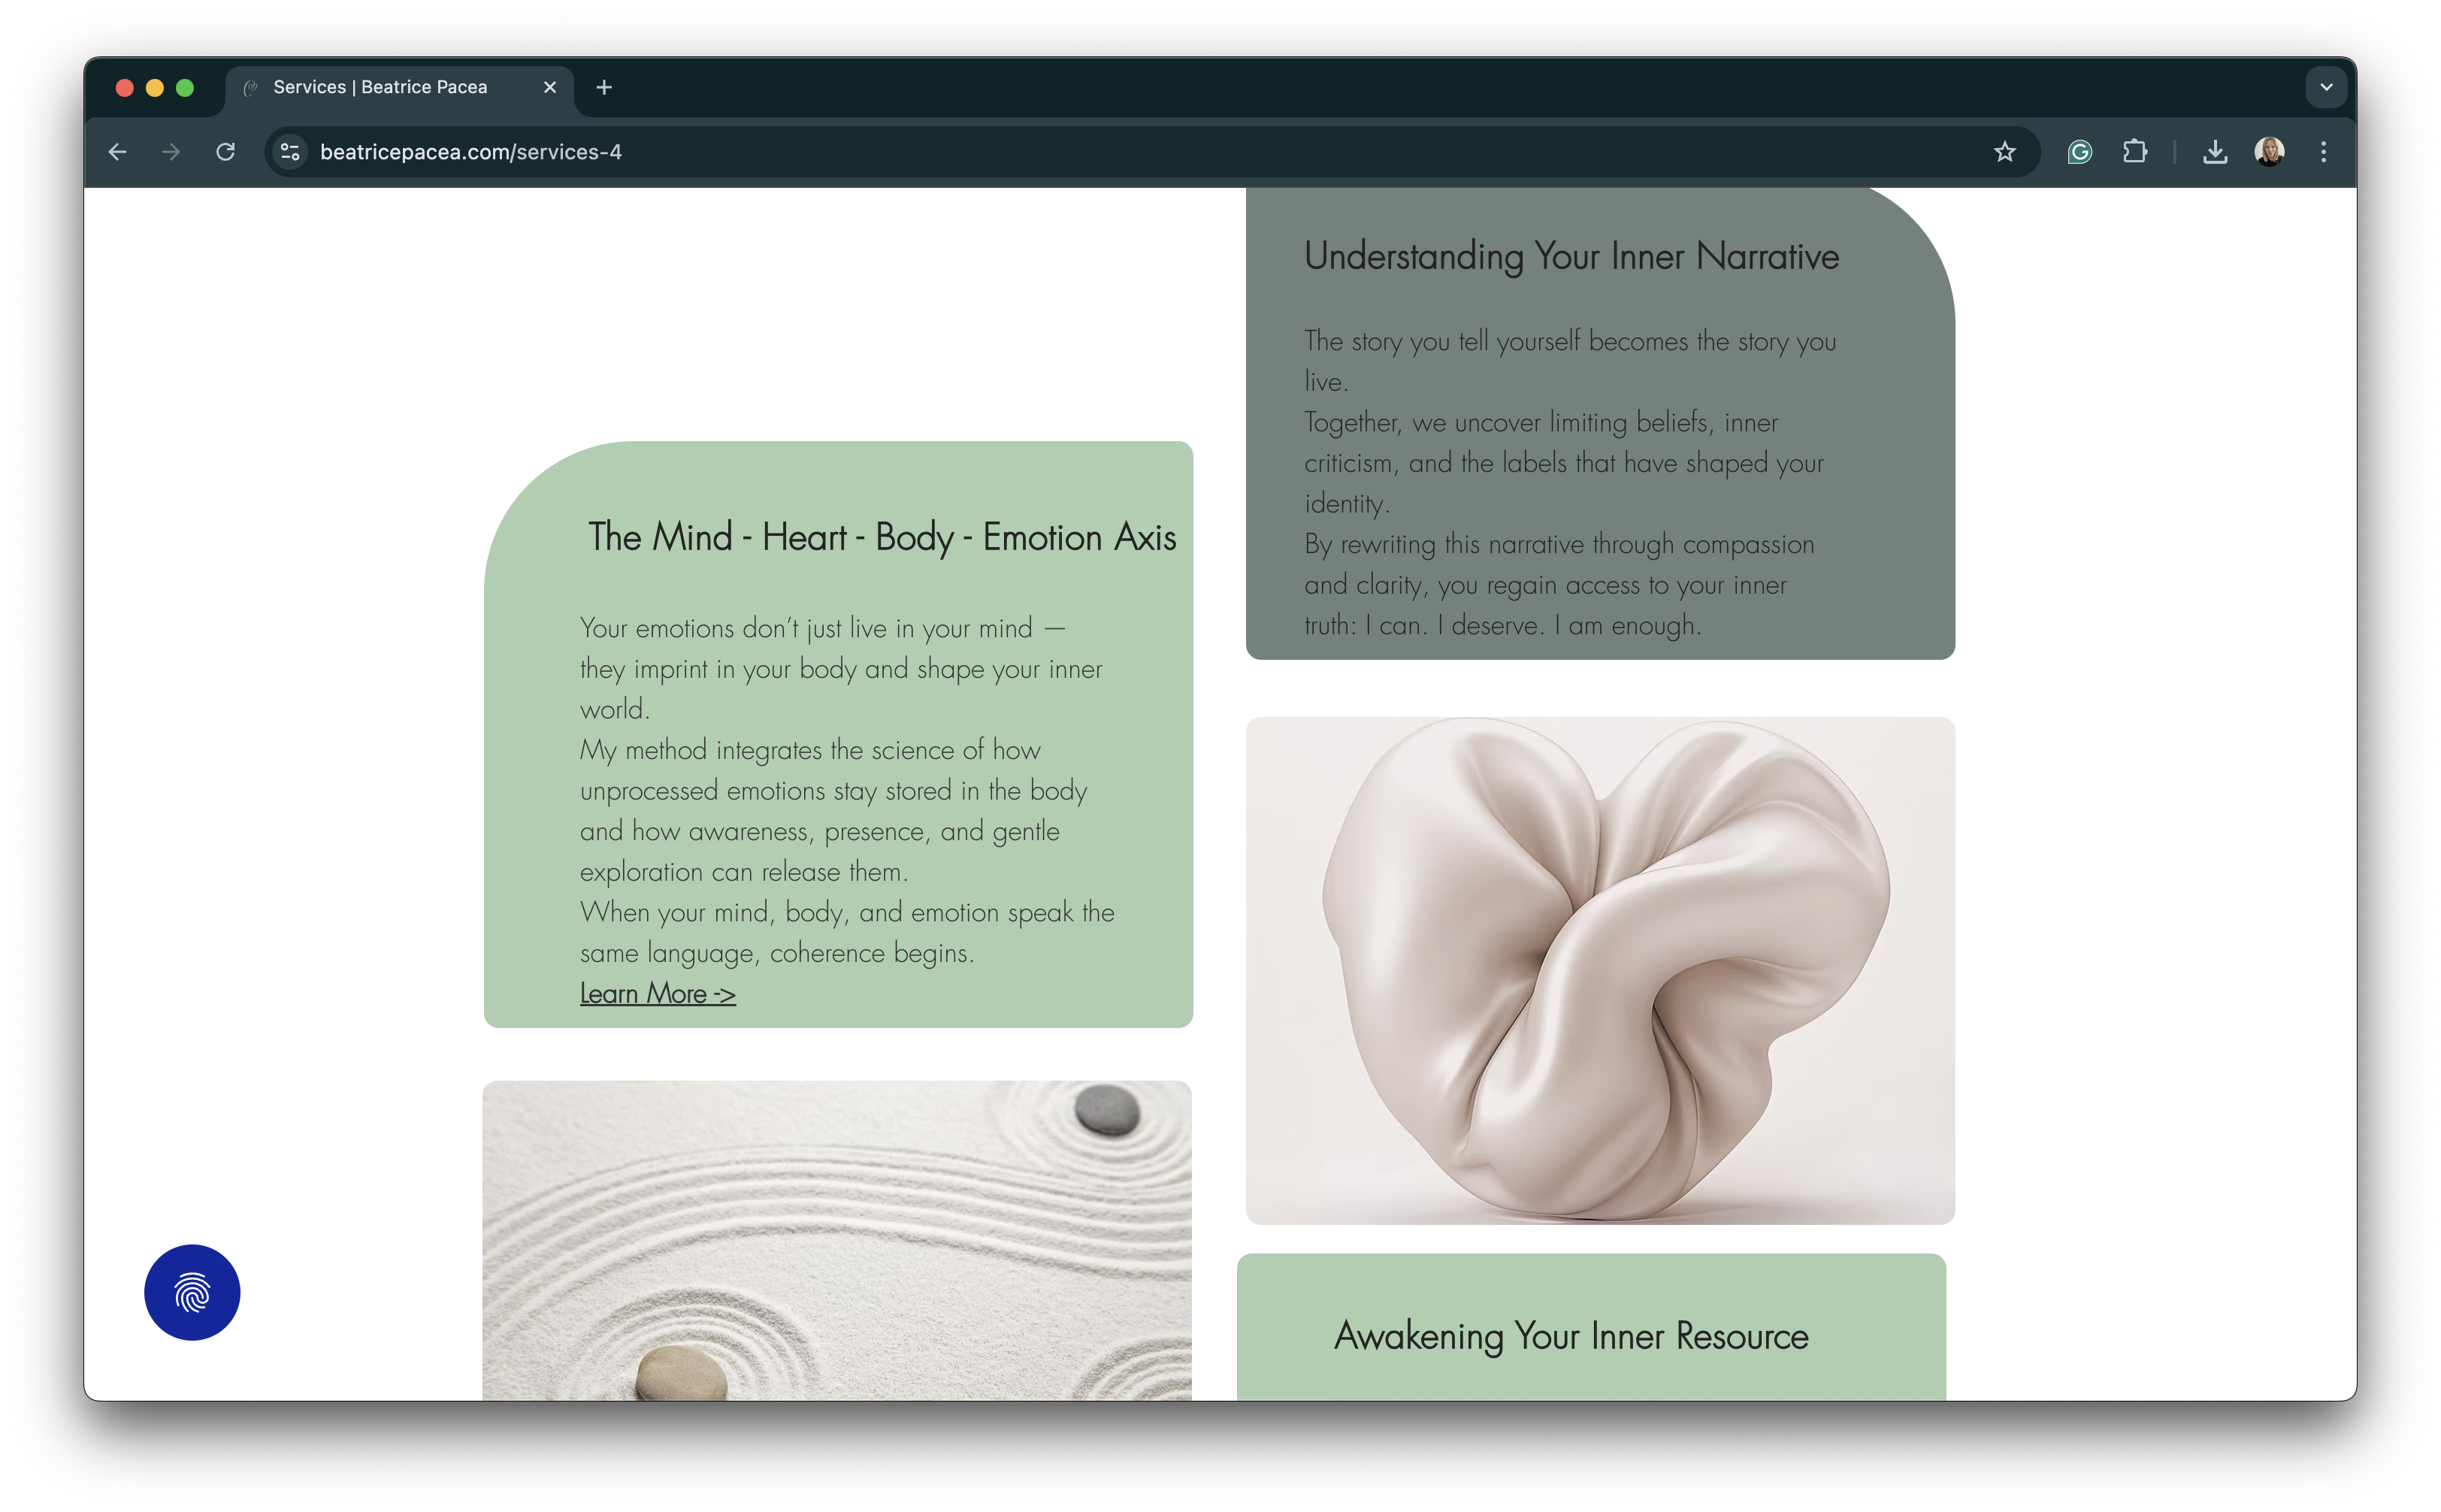The width and height of the screenshot is (2441, 1512).
Task: Click the browser back arrow
Action: [x=118, y=152]
